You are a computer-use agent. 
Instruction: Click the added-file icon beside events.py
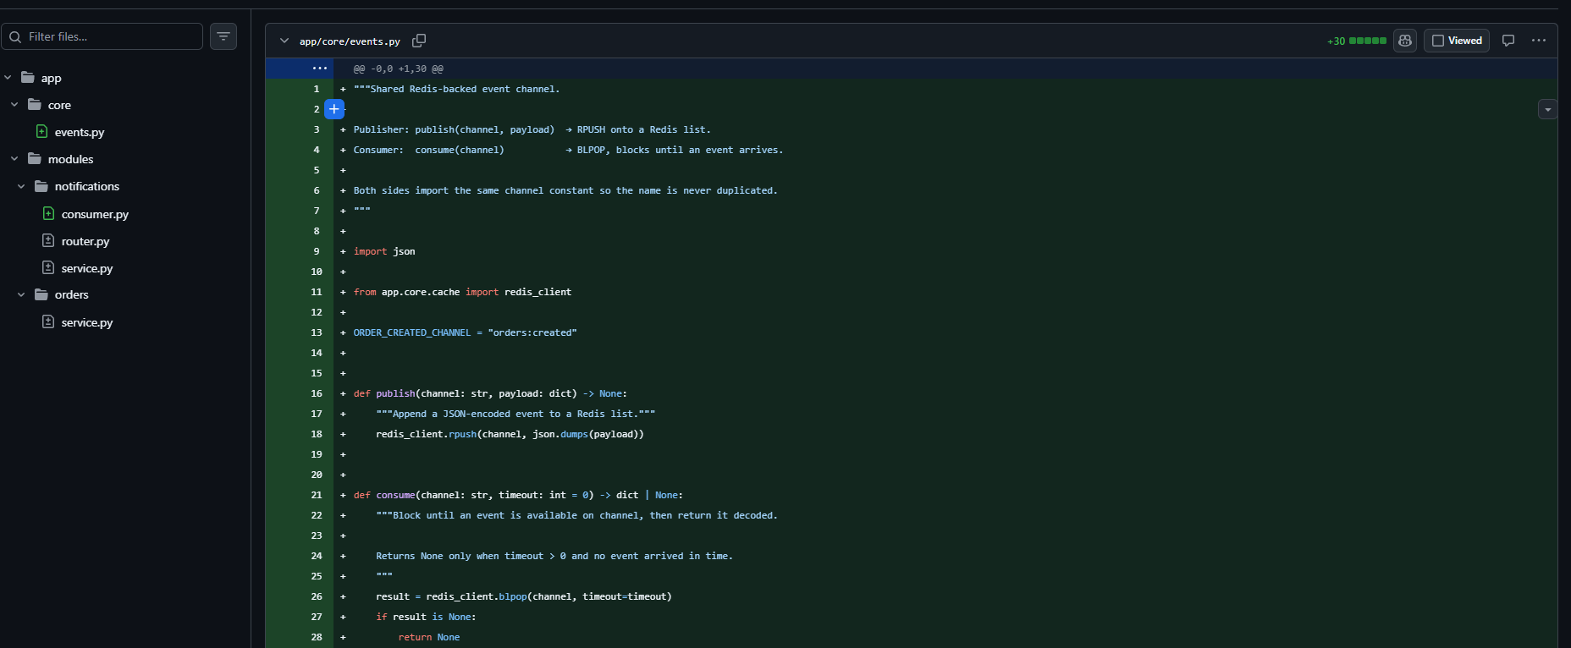click(41, 131)
